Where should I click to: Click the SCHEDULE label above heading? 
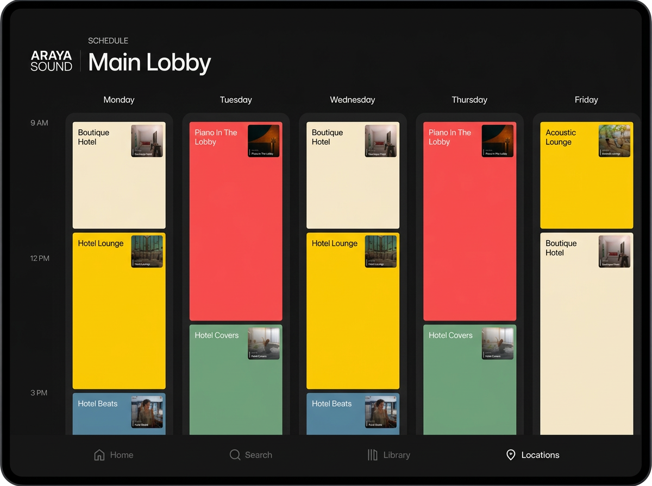click(108, 41)
